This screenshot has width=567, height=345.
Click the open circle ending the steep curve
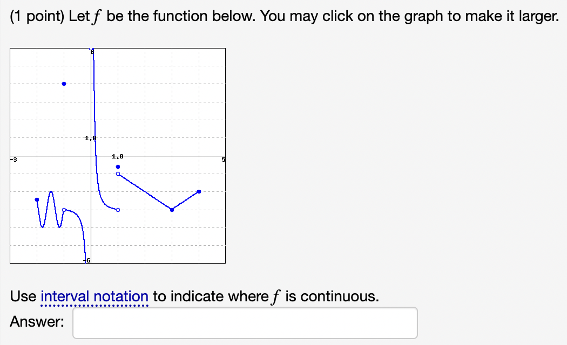click(118, 210)
